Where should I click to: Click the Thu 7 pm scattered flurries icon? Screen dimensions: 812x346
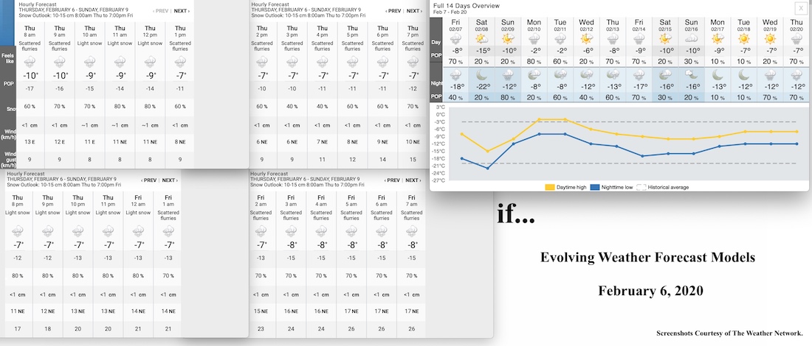click(x=413, y=63)
